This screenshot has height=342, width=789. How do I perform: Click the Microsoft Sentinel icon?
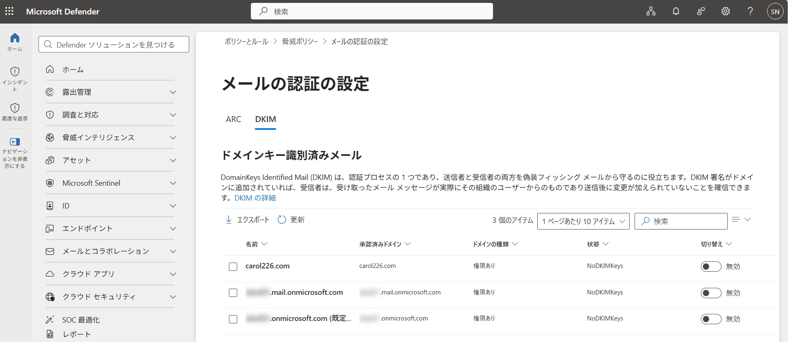tap(50, 183)
